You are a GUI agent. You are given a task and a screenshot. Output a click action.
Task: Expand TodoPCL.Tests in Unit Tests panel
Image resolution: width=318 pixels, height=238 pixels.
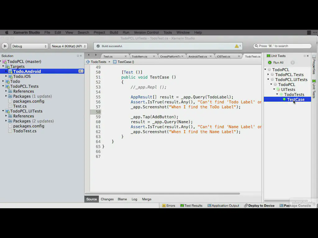[268, 74]
